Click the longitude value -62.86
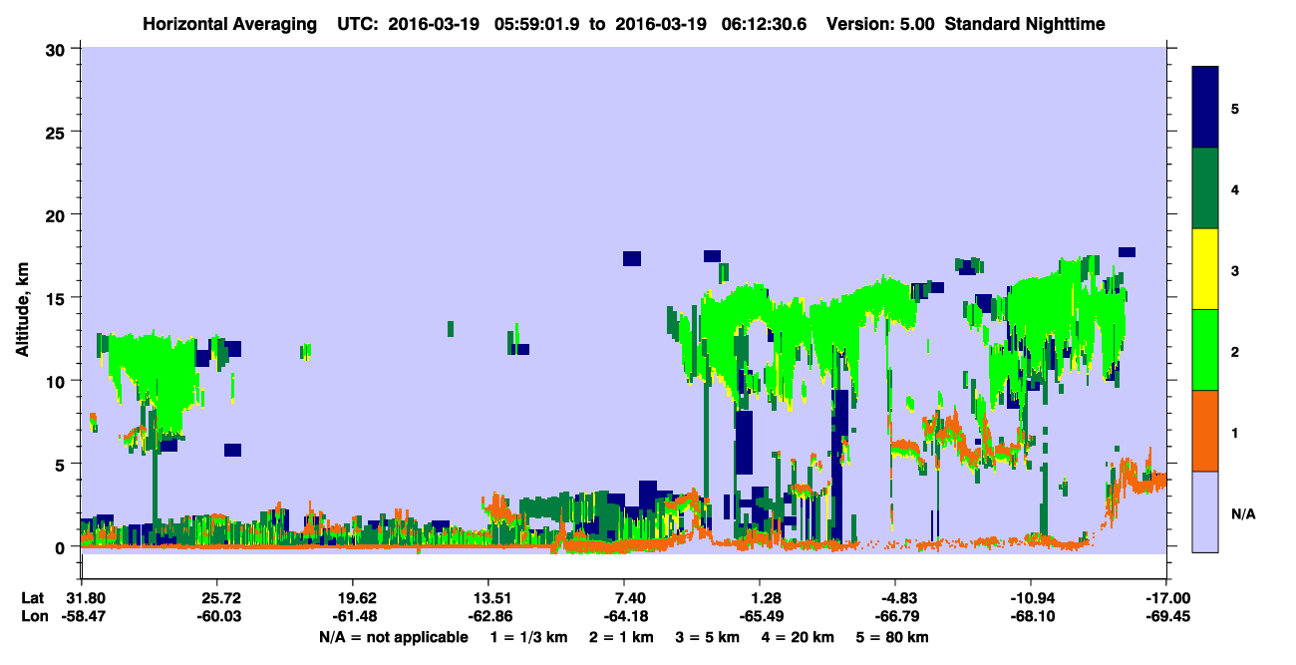The image size is (1296, 665). 488,617
